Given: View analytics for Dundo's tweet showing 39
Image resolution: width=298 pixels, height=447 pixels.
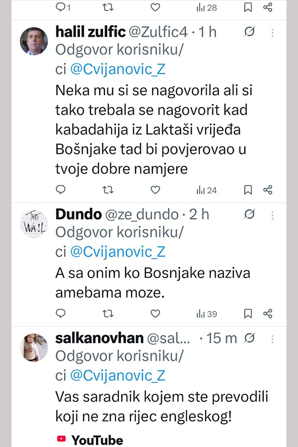Looking at the screenshot, I should pos(207,313).
